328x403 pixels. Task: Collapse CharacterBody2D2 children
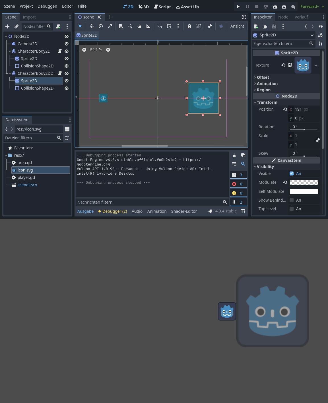[10, 73]
